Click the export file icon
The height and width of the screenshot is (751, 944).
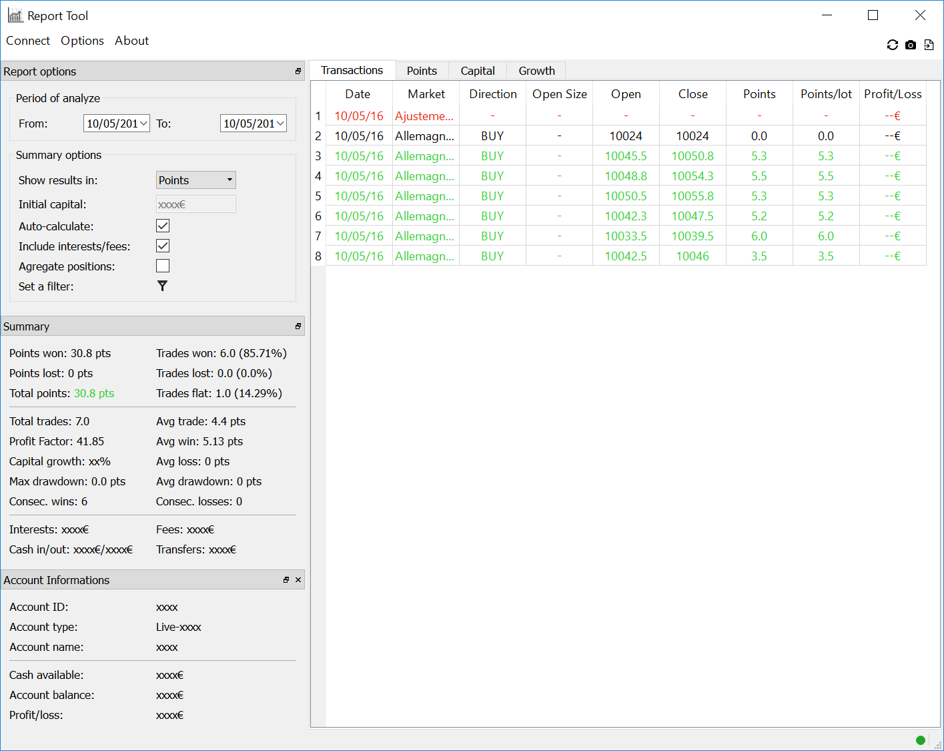coord(929,45)
